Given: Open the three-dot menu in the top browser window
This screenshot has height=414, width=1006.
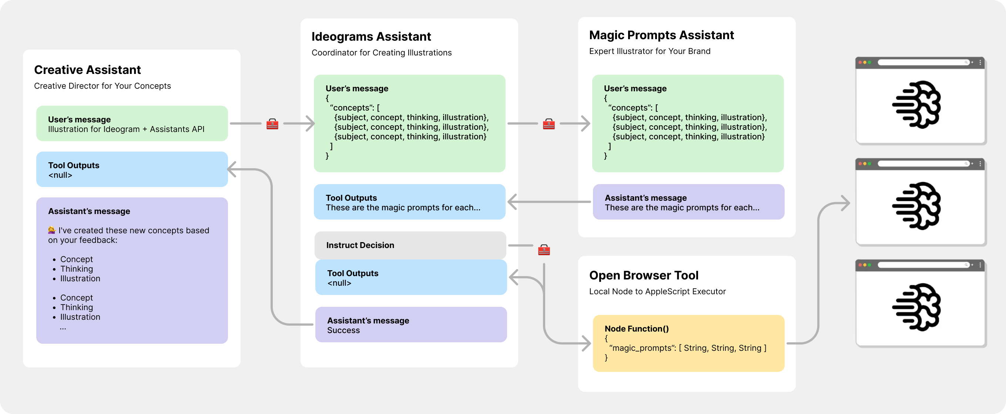Looking at the screenshot, I should click(x=980, y=62).
